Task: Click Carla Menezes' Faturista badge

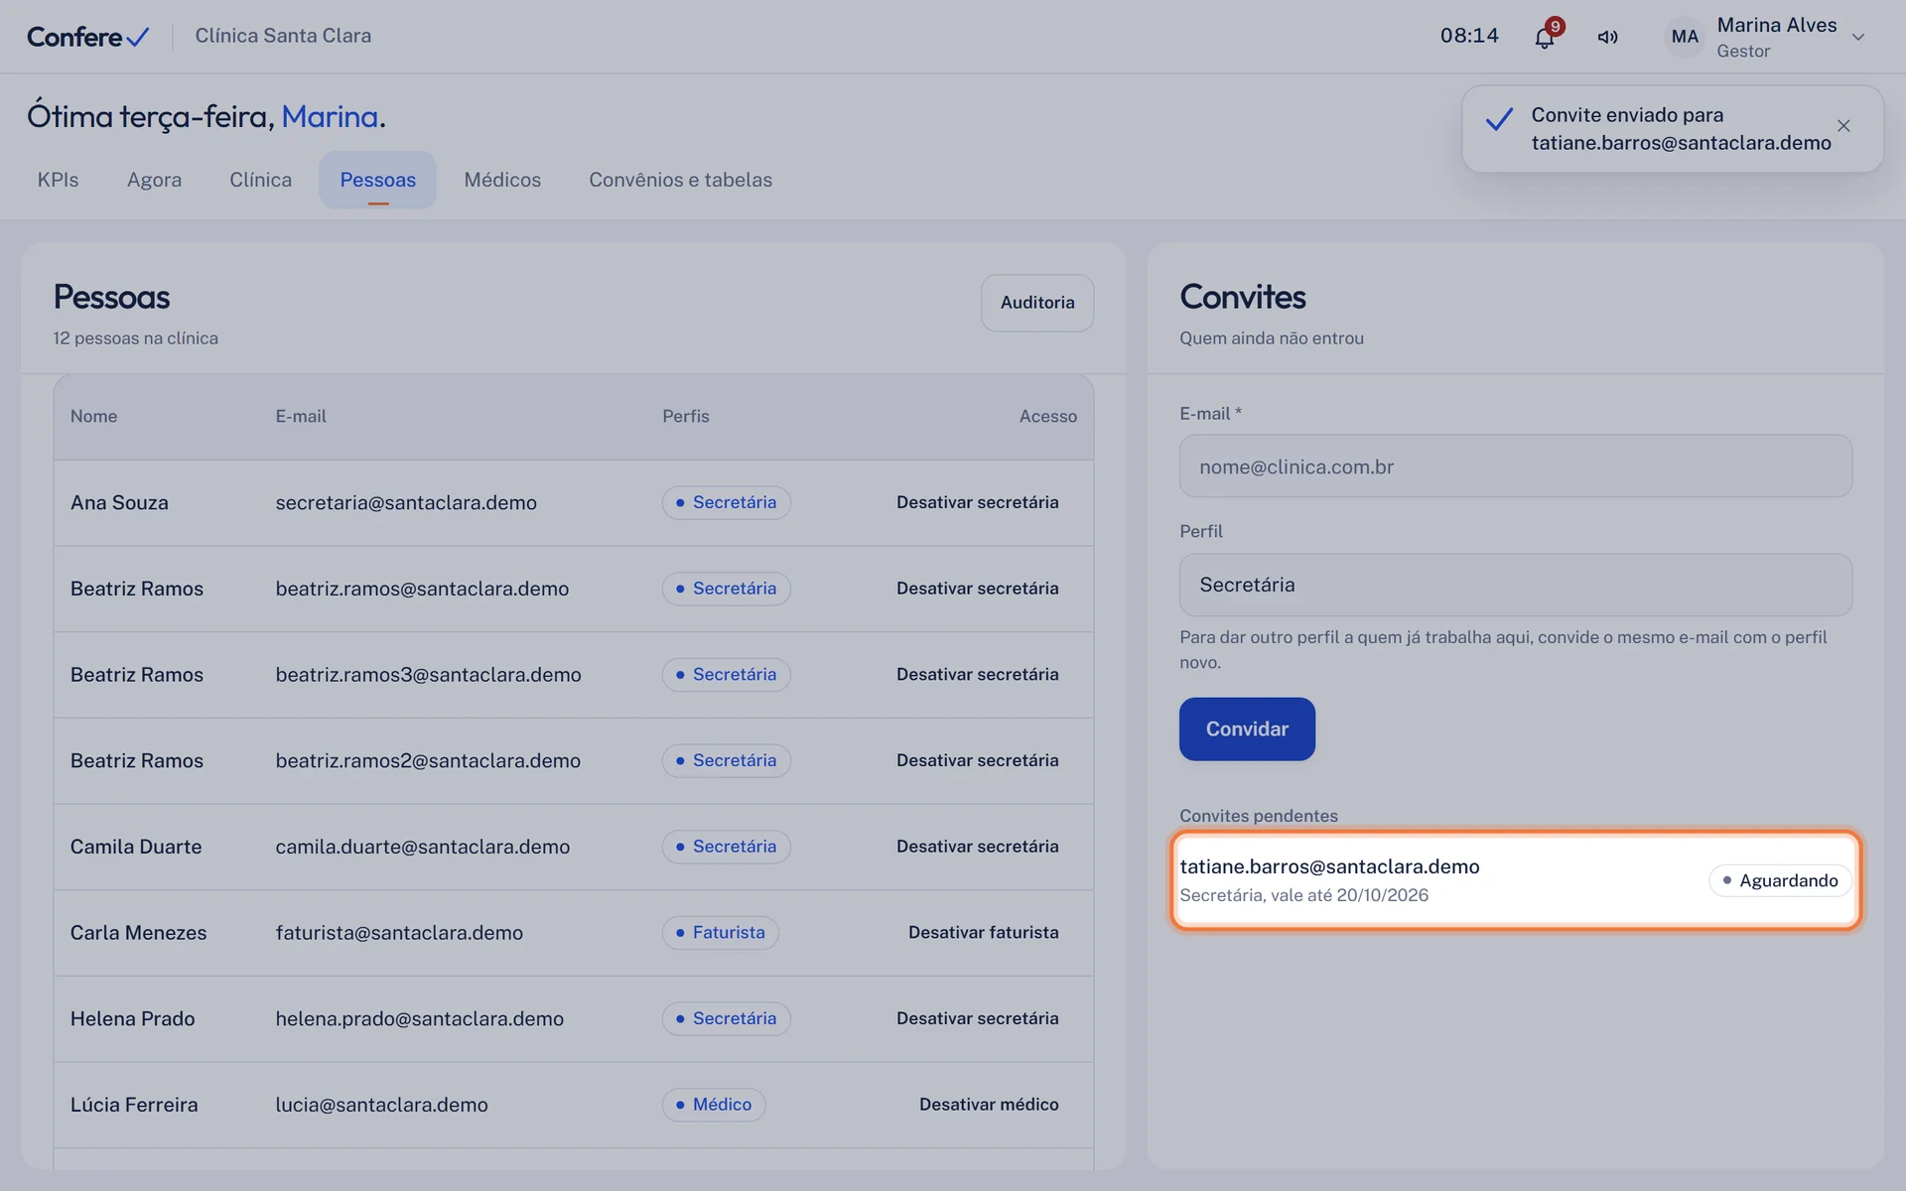Action: coord(720,933)
